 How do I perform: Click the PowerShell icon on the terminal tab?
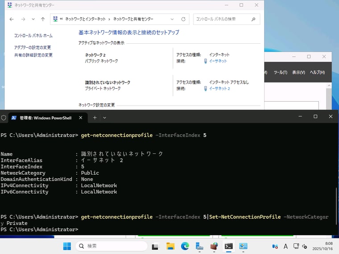[14, 118]
